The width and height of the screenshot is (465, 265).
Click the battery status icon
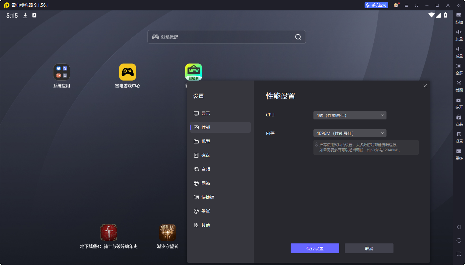coord(446,15)
